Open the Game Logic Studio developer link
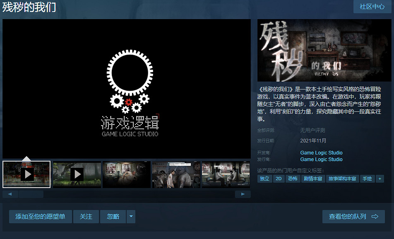 click(321, 152)
